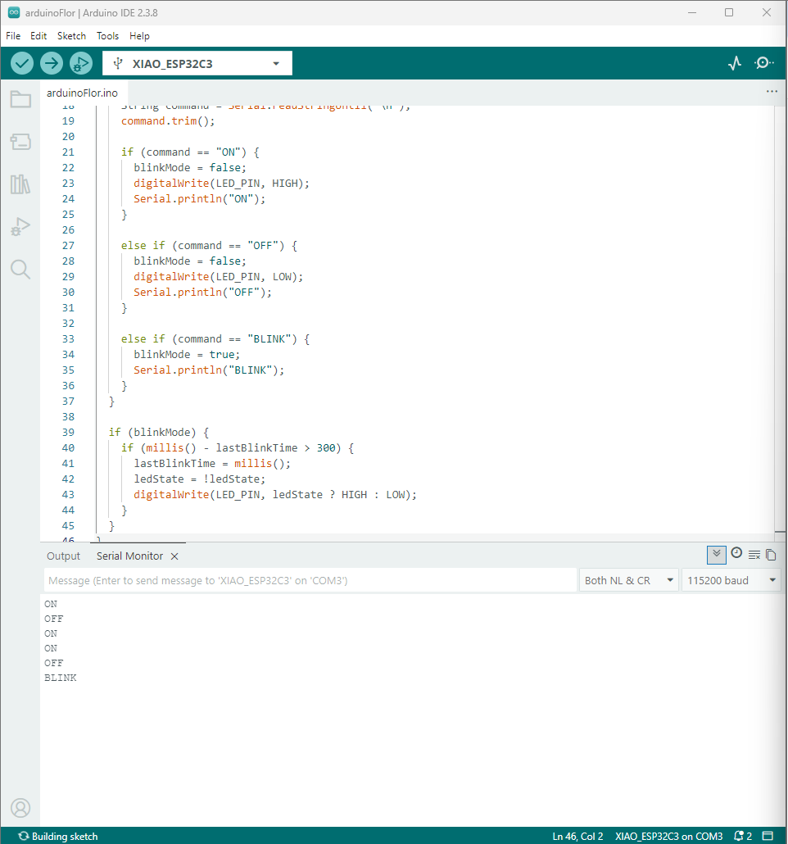Open the Help menu
The height and width of the screenshot is (844, 788).
tap(139, 36)
